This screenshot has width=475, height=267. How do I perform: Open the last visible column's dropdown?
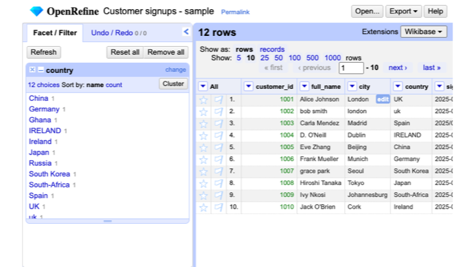pos(439,86)
